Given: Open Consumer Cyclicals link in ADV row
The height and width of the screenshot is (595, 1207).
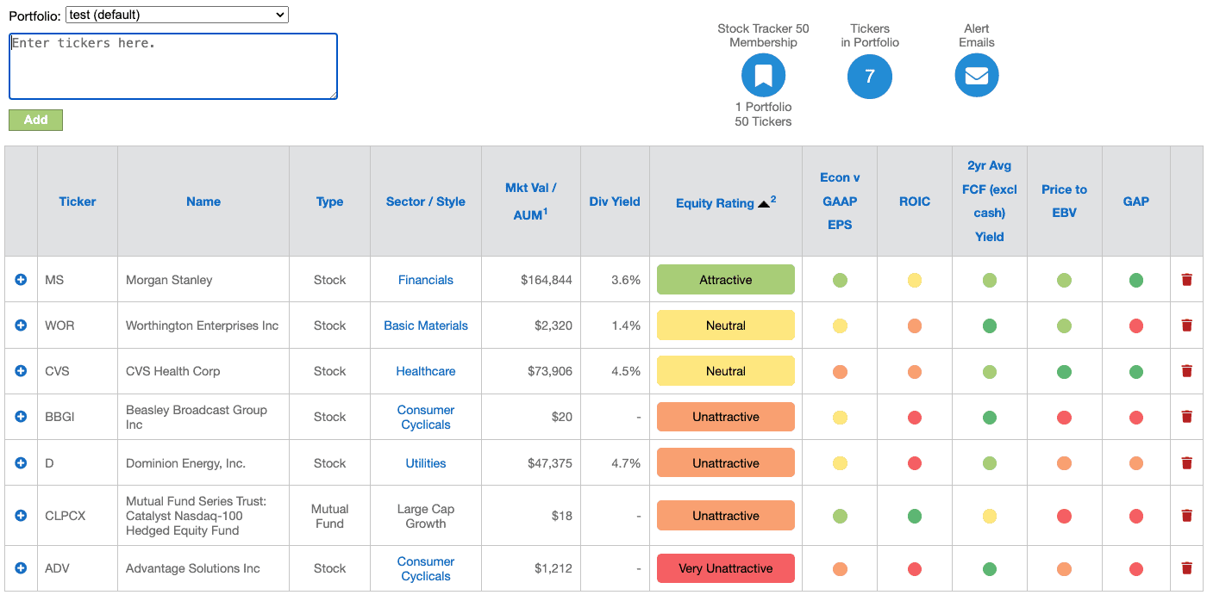Looking at the screenshot, I should pyautogui.click(x=426, y=568).
